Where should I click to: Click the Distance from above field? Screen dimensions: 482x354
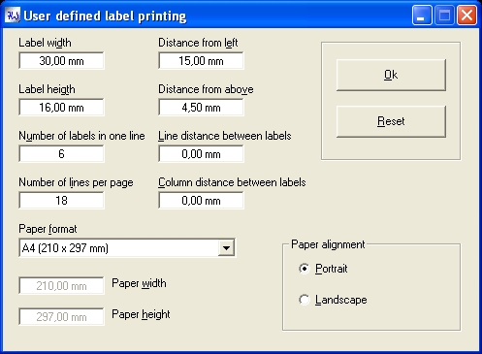(201, 108)
